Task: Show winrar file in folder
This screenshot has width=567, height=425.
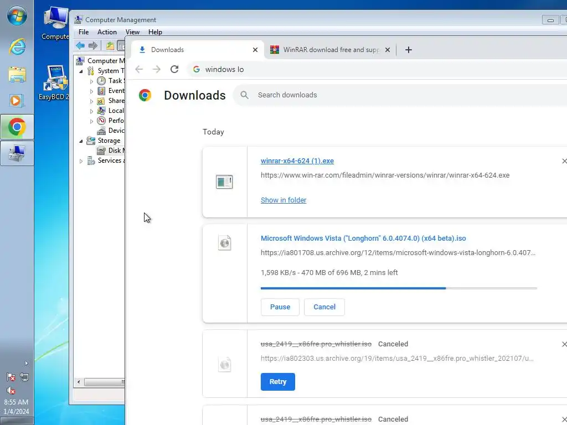Action: coord(283,200)
